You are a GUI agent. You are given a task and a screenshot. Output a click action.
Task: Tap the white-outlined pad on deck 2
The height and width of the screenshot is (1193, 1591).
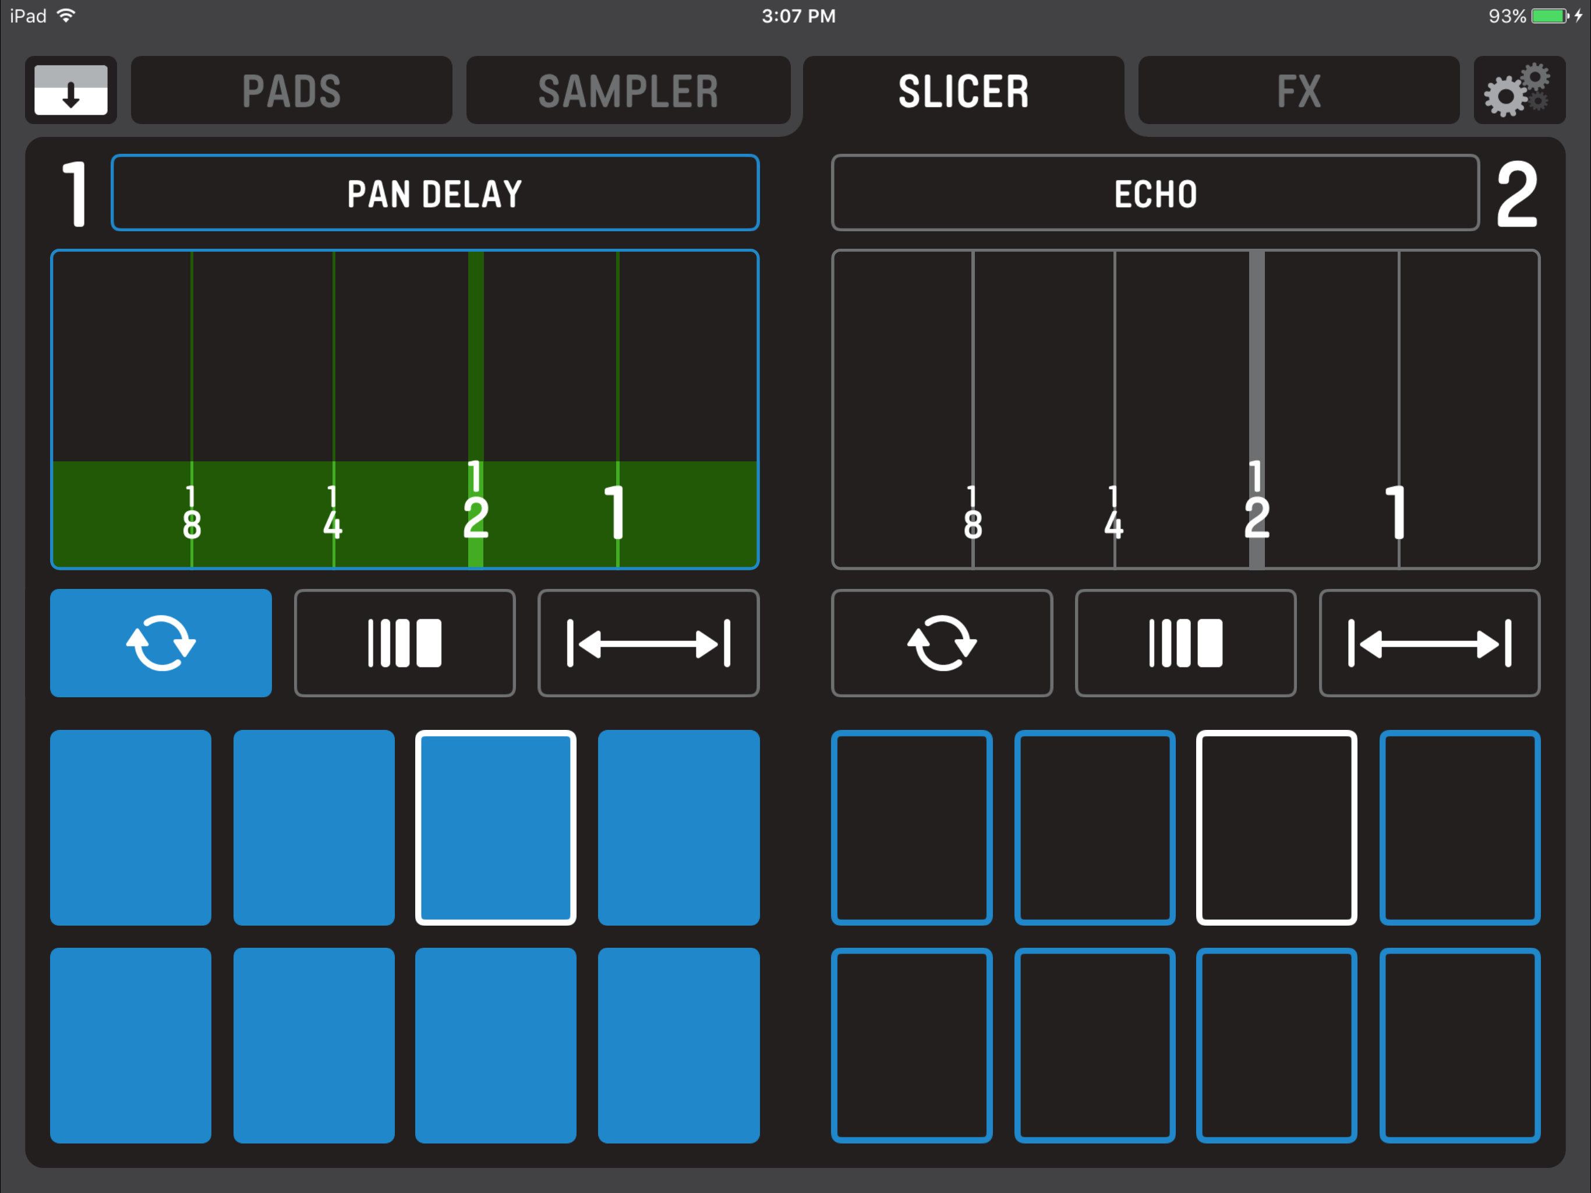pos(1276,828)
